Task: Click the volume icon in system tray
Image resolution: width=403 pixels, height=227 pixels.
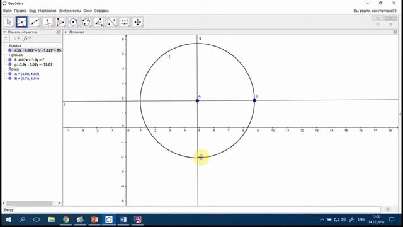Action: [343, 219]
